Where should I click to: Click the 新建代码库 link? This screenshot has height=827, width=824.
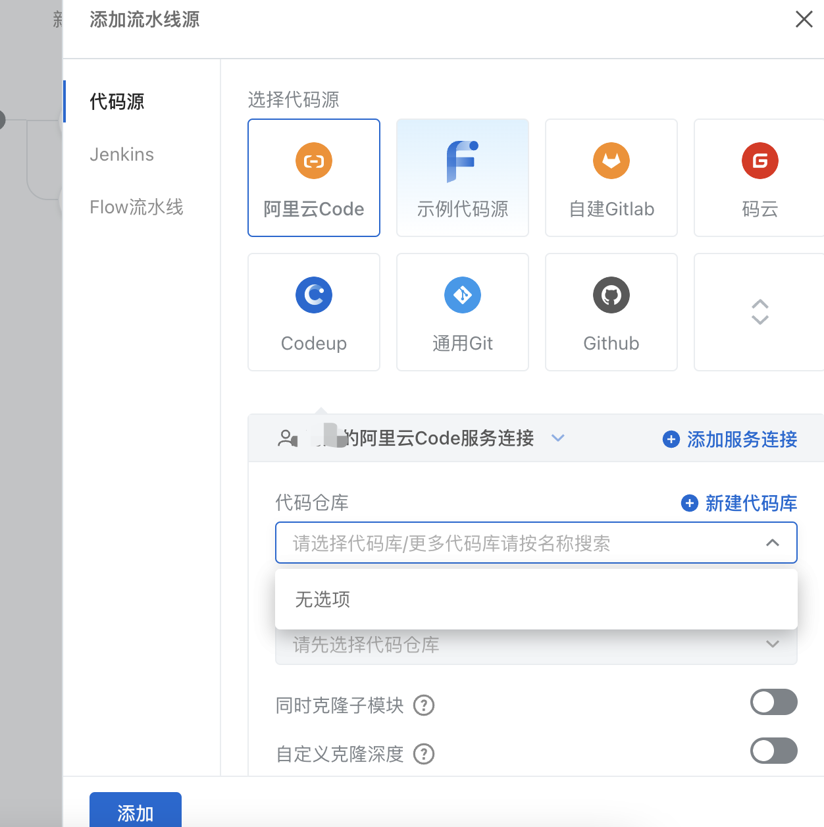pyautogui.click(x=751, y=503)
